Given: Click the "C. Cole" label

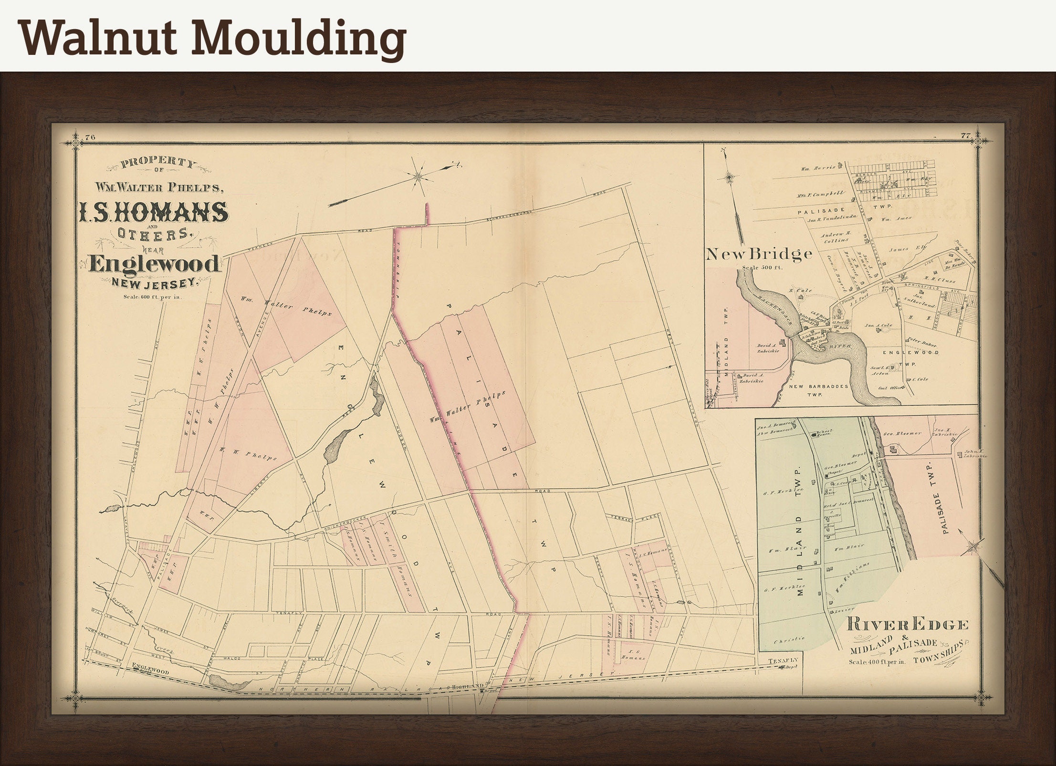Looking at the screenshot, I should click(x=920, y=379).
